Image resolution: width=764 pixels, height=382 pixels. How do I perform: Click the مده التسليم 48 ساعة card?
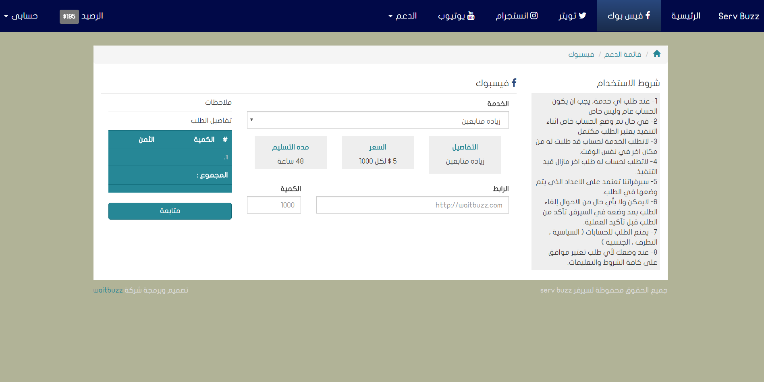tap(291, 152)
